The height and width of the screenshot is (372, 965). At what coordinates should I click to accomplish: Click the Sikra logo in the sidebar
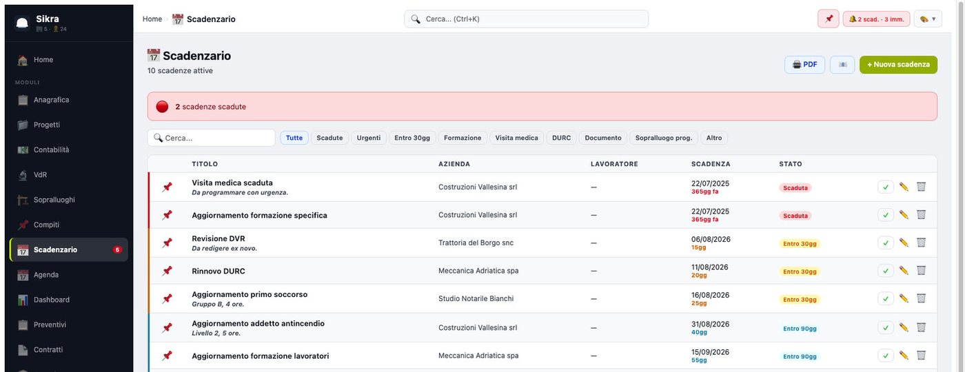coord(22,23)
